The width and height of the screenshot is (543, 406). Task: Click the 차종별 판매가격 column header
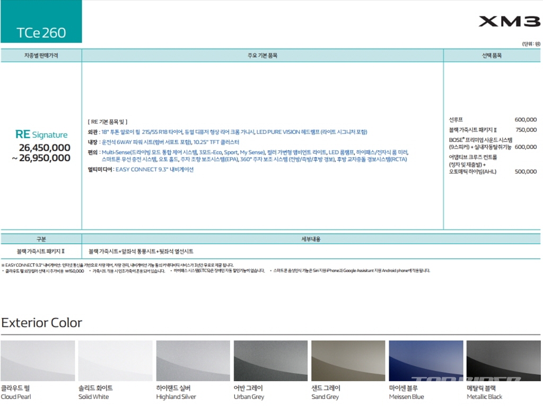[41, 56]
